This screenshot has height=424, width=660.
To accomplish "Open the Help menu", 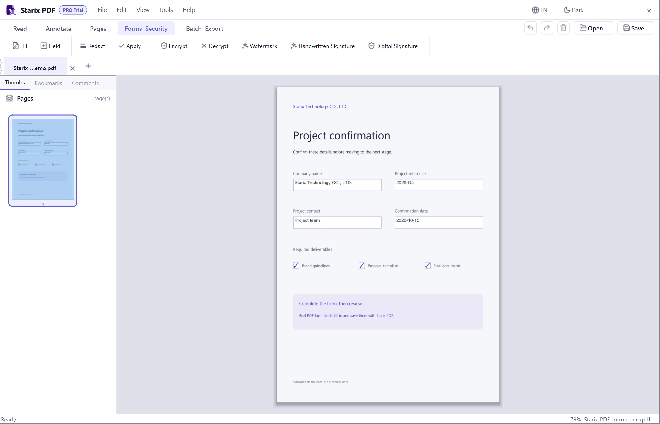I will coord(189,10).
